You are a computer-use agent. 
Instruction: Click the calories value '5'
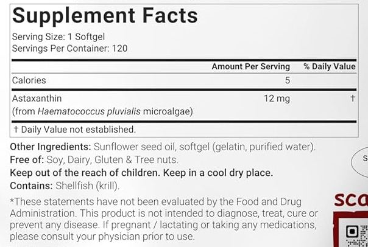pyautogui.click(x=287, y=80)
